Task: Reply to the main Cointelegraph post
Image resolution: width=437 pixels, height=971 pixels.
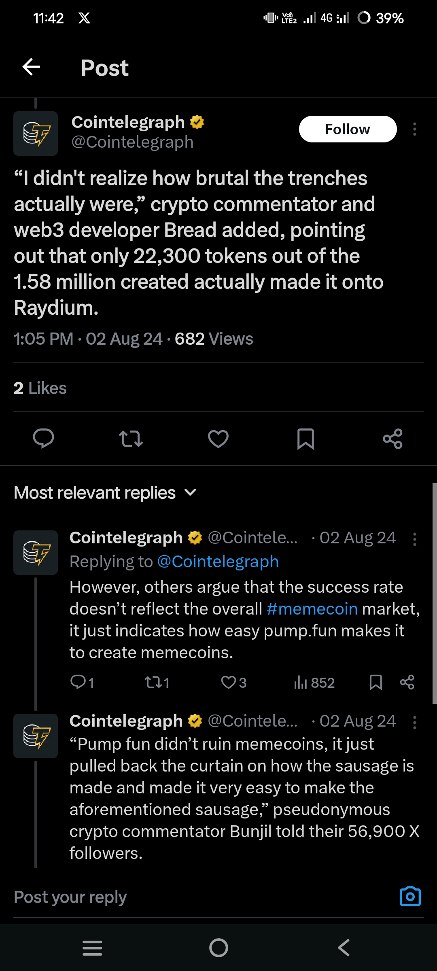Action: point(43,439)
